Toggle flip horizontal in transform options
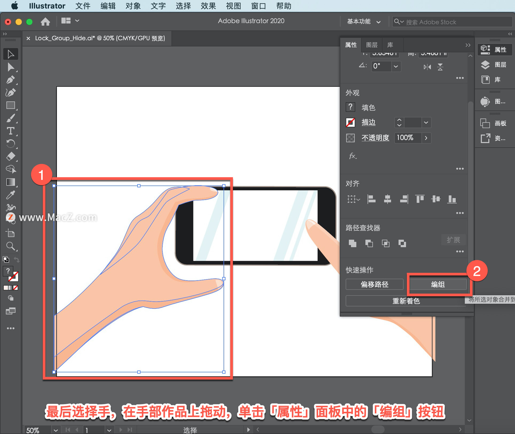Image resolution: width=515 pixels, height=434 pixels. point(427,67)
